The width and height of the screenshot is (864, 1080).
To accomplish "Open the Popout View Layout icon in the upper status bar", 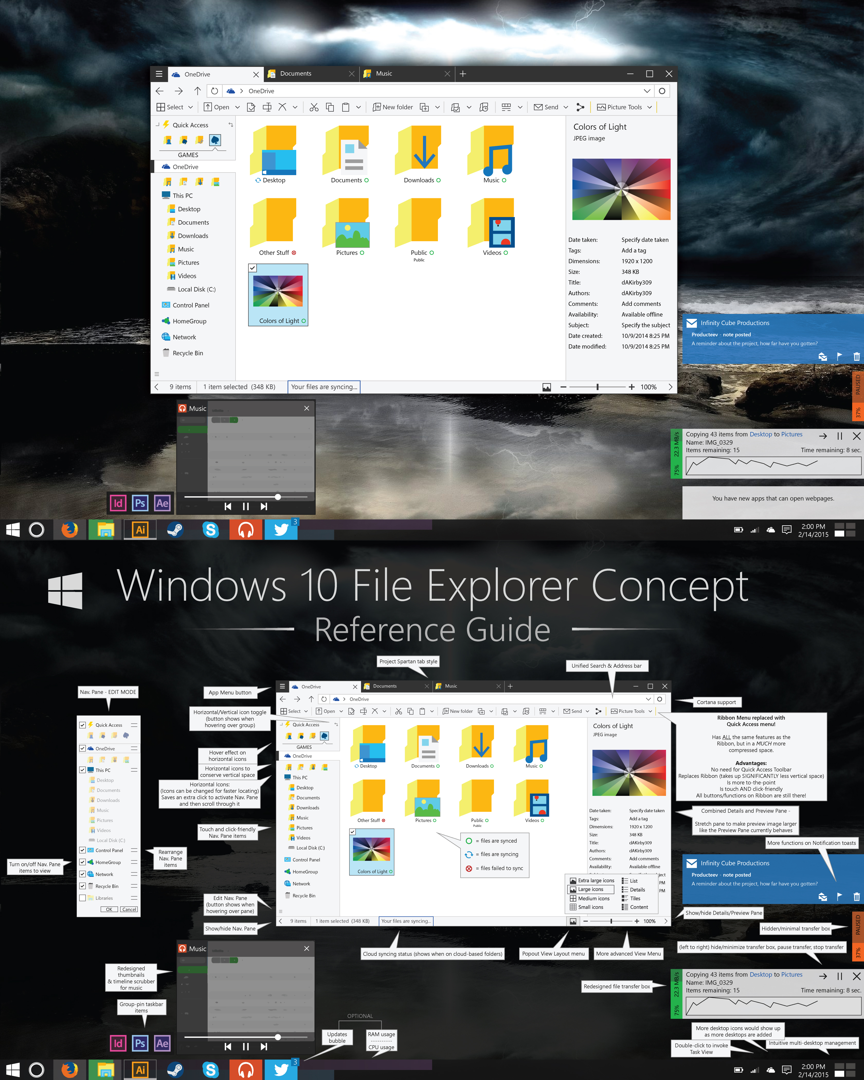I will (546, 387).
